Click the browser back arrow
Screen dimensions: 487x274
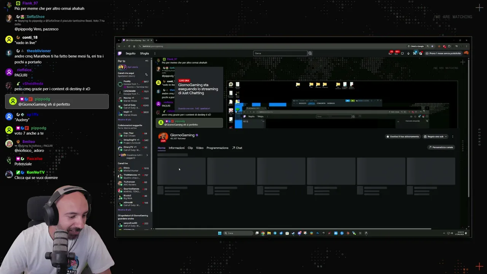[119, 46]
